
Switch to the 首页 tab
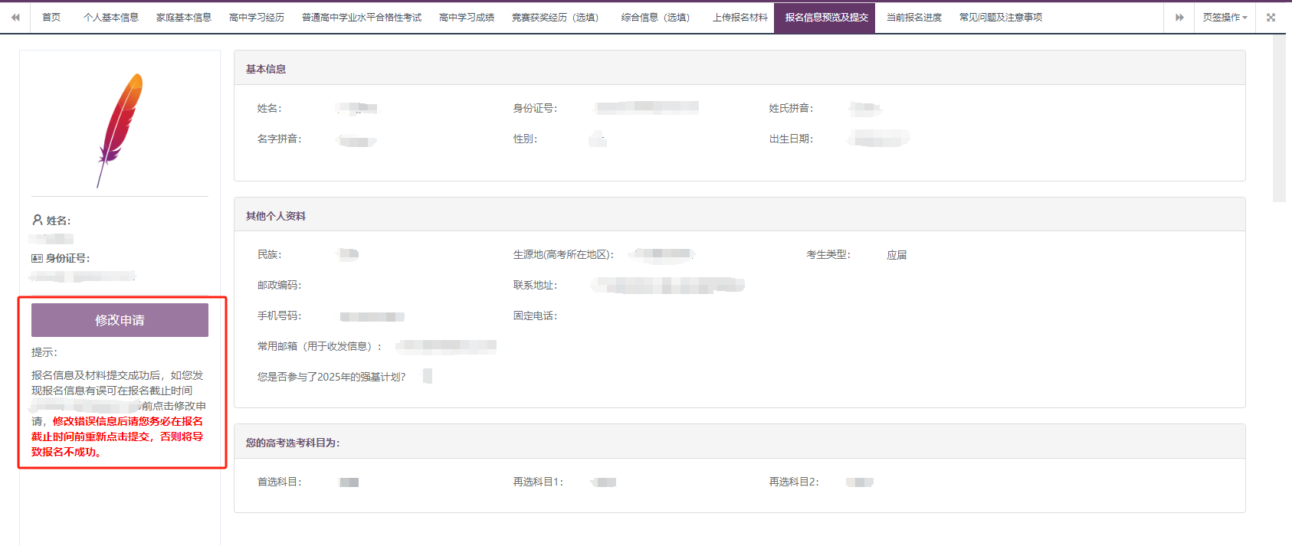[51, 18]
